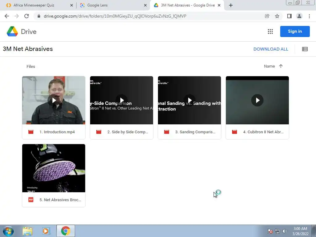Click the Chrome taskbar icon

tap(66, 231)
